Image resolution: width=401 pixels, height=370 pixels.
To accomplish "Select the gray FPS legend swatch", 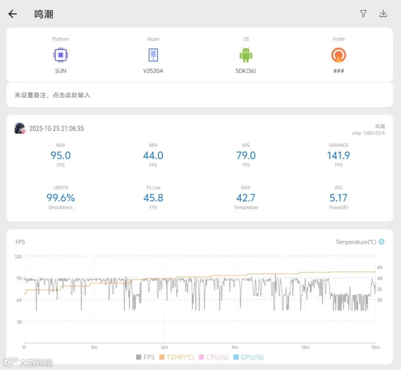I will [x=139, y=357].
